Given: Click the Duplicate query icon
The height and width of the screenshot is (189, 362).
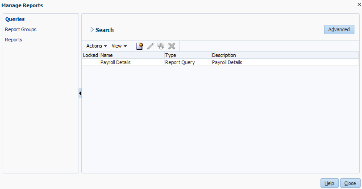Looking at the screenshot, I should [161, 46].
